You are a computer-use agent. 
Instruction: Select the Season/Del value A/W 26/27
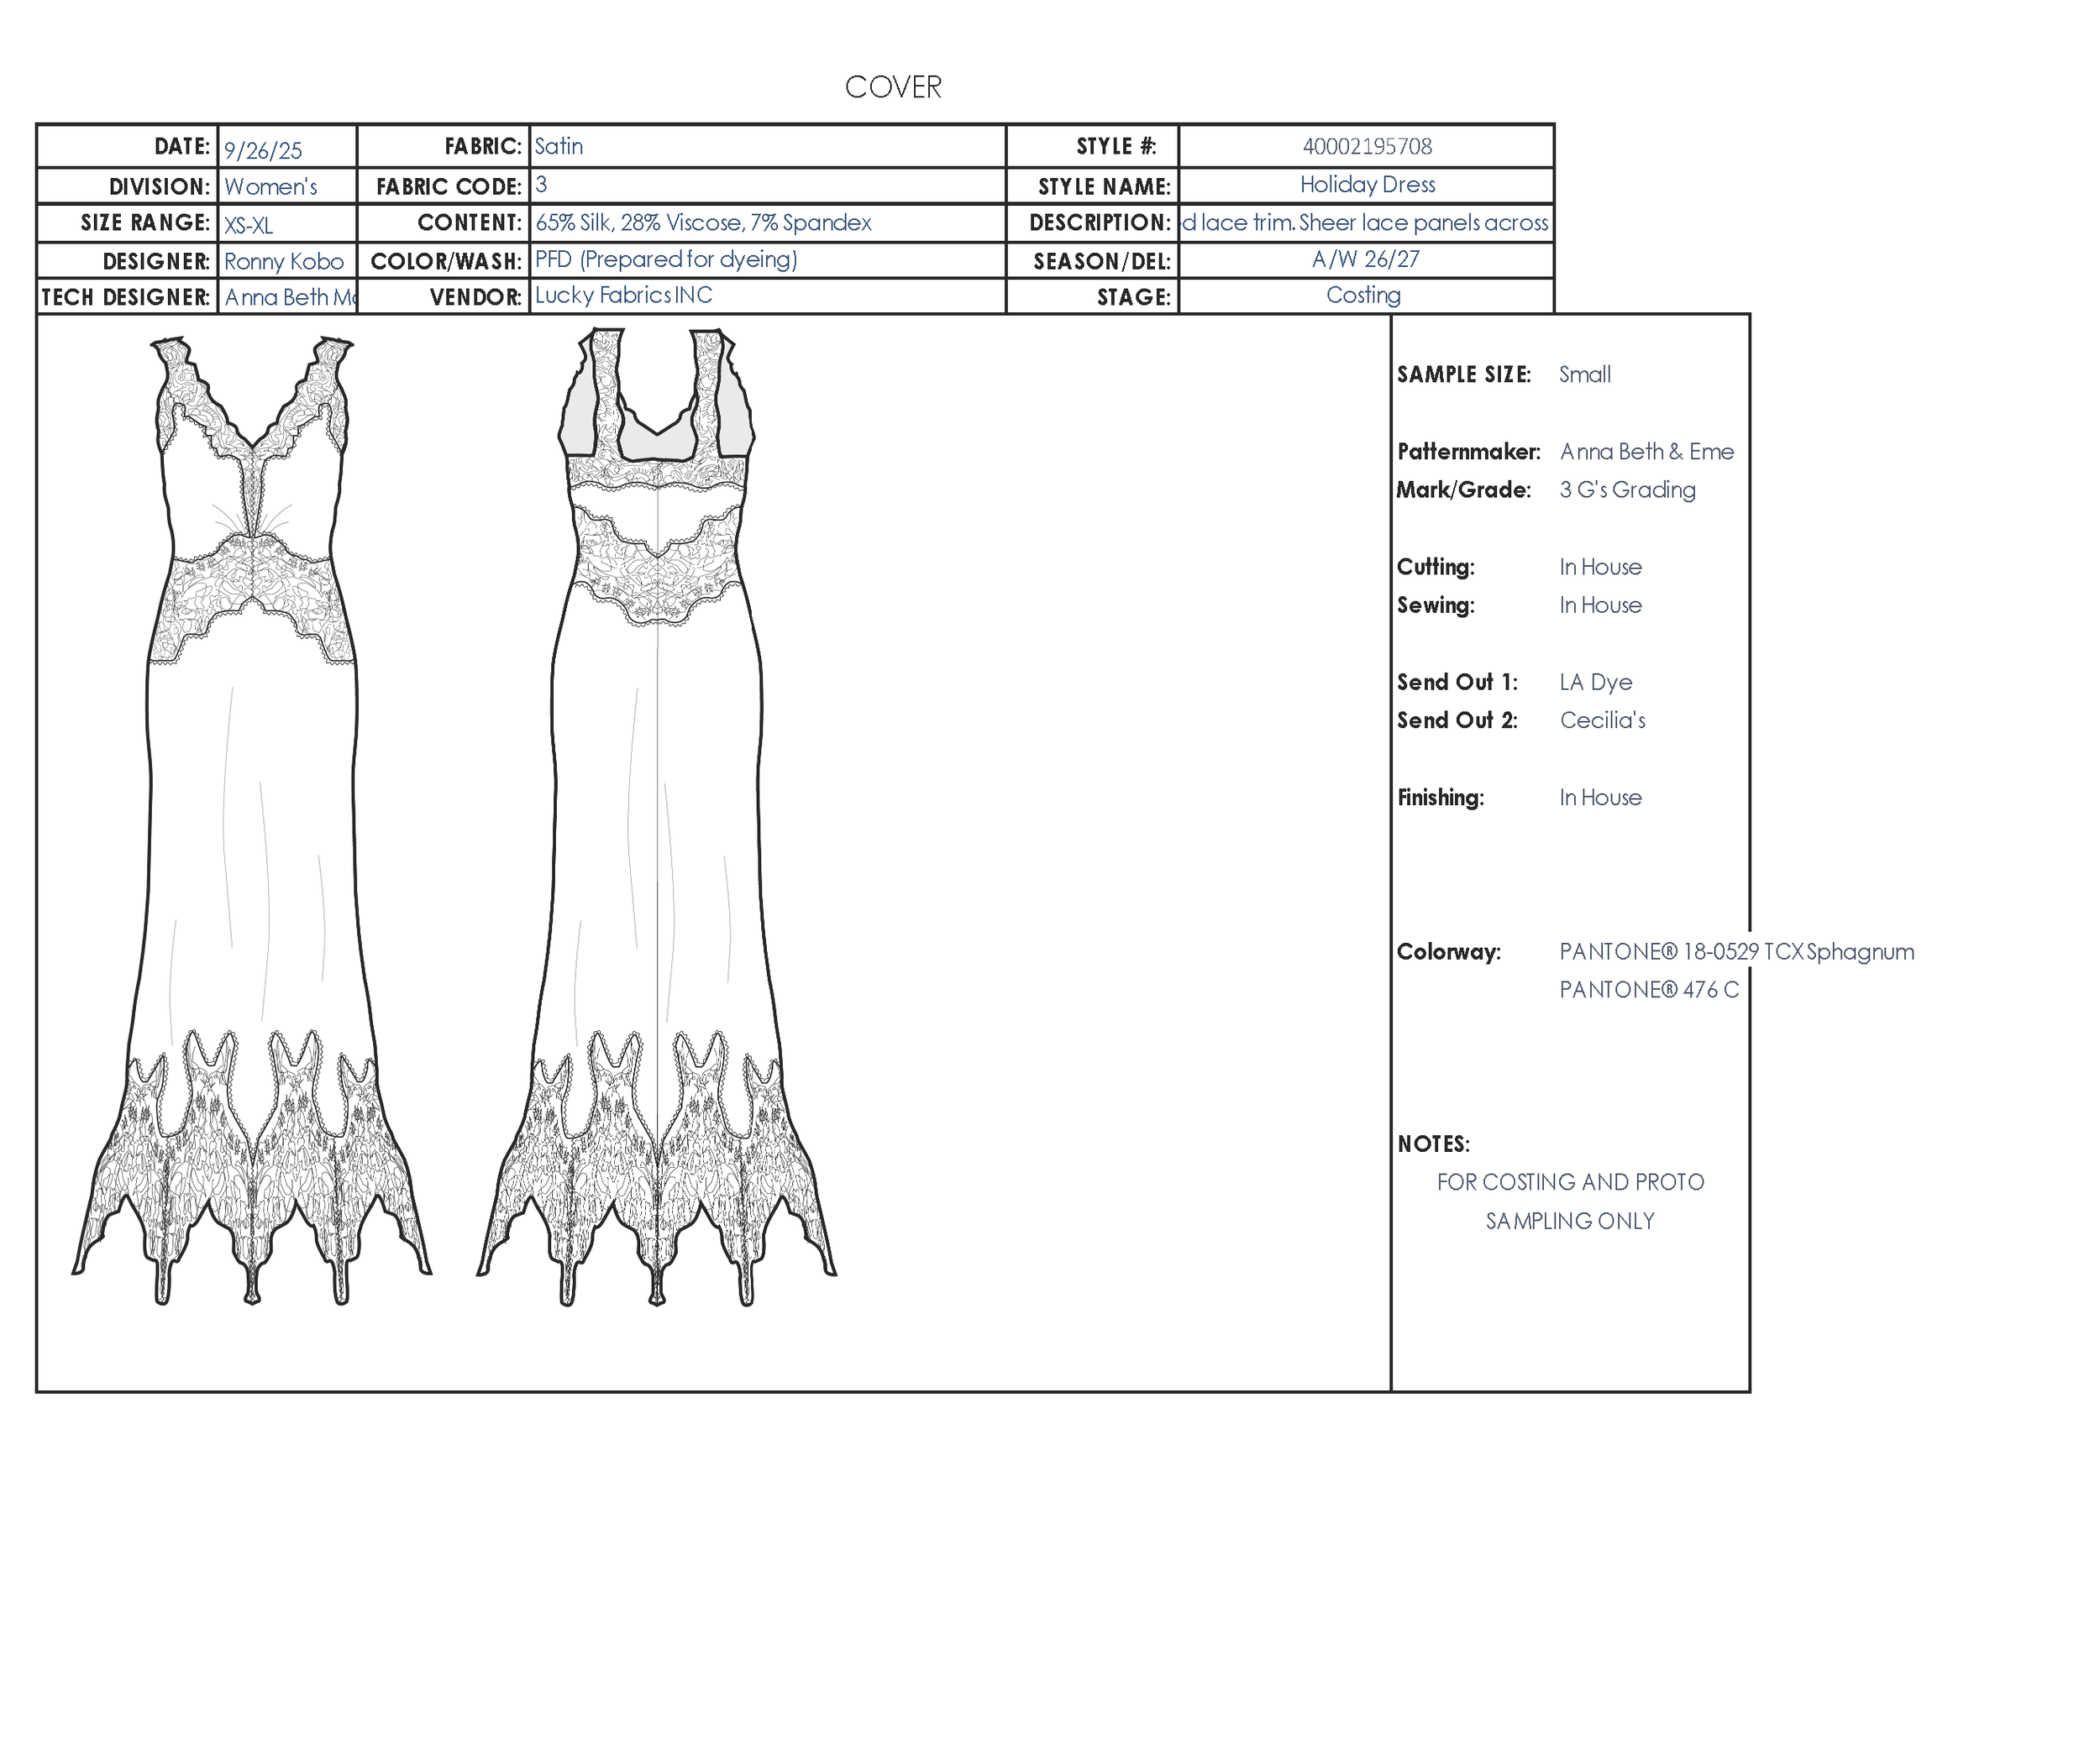[1366, 260]
